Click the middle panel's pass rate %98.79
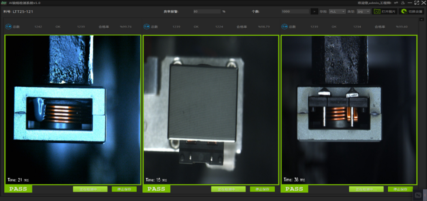The image size is (427, 201). 264,27
